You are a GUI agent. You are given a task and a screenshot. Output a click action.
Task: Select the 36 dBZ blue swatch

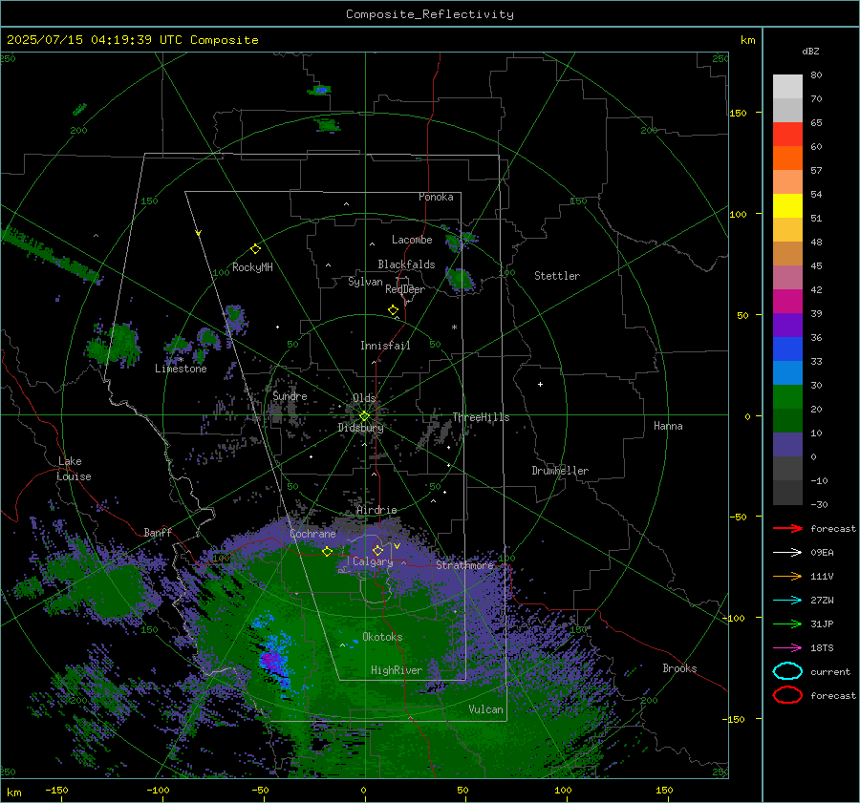coord(787,349)
